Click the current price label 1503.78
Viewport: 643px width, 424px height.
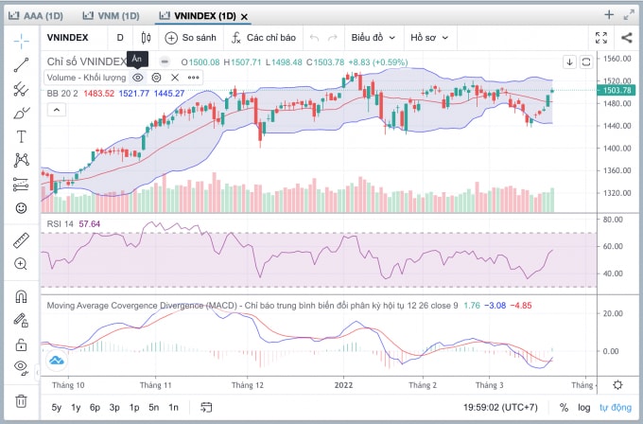point(616,90)
